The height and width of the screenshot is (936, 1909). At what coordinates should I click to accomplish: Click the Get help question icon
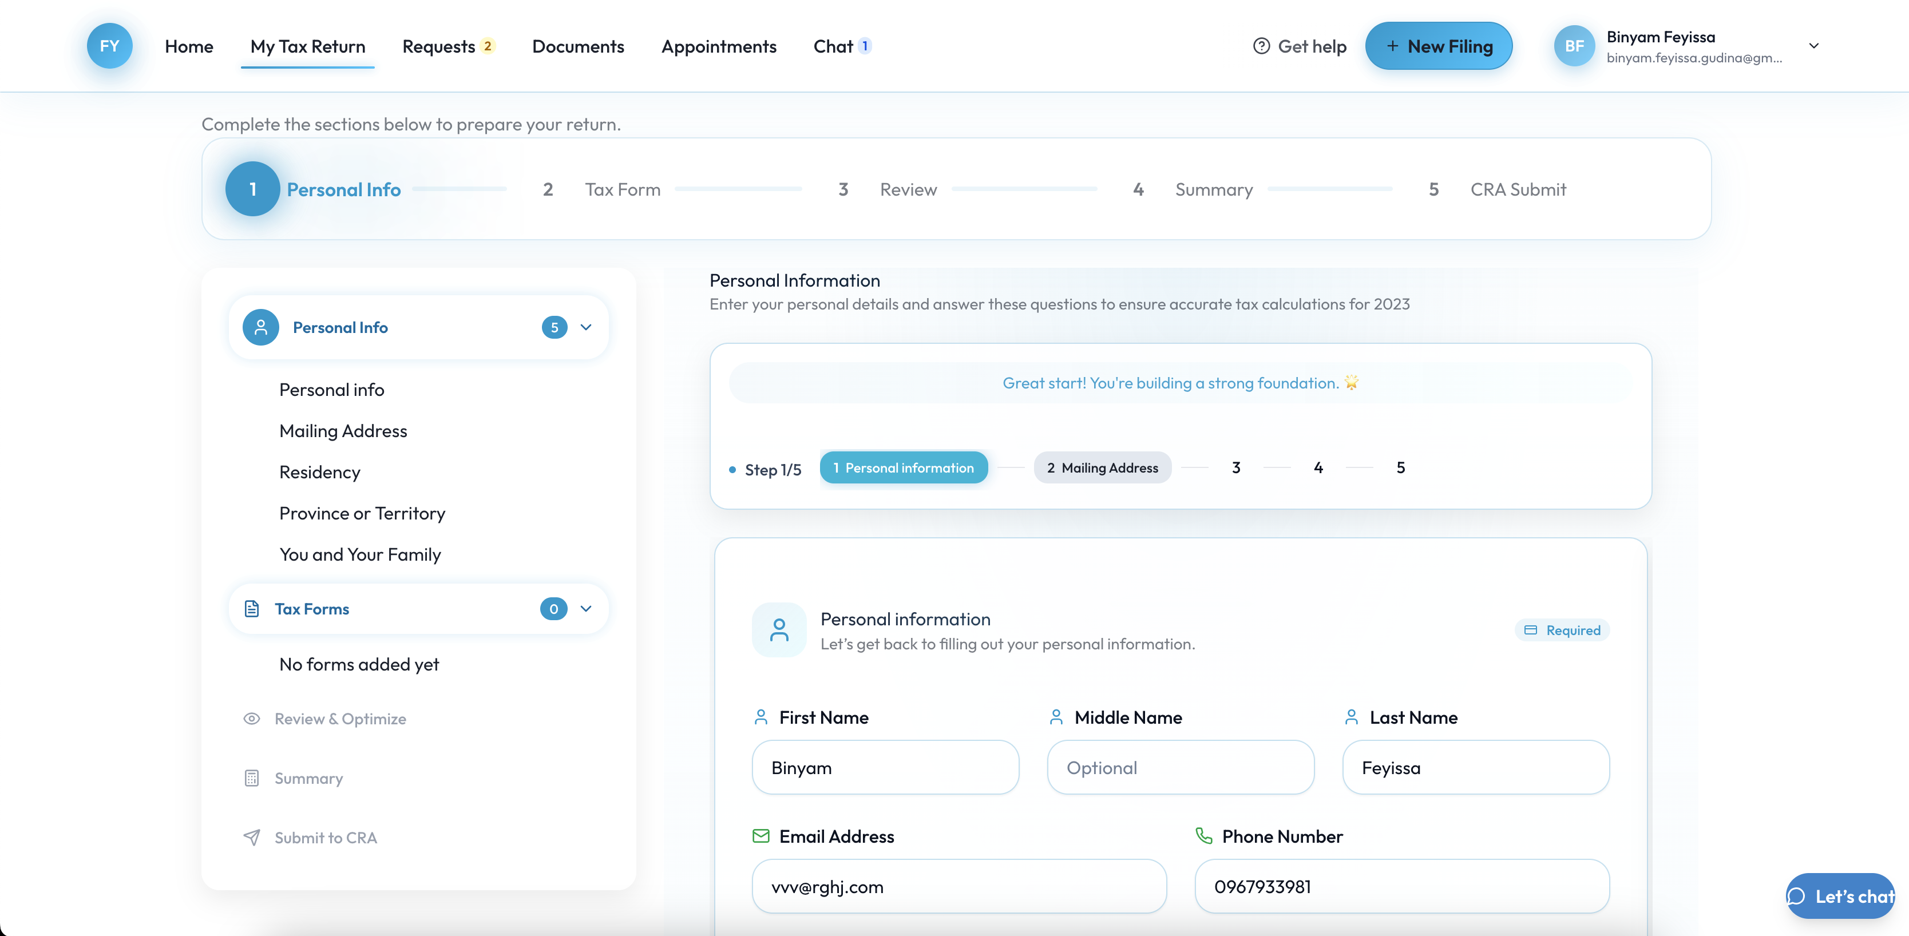pyautogui.click(x=1261, y=46)
